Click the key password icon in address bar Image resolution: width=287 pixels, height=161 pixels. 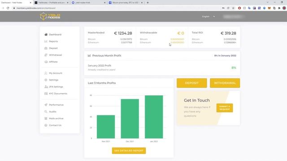point(223,8)
